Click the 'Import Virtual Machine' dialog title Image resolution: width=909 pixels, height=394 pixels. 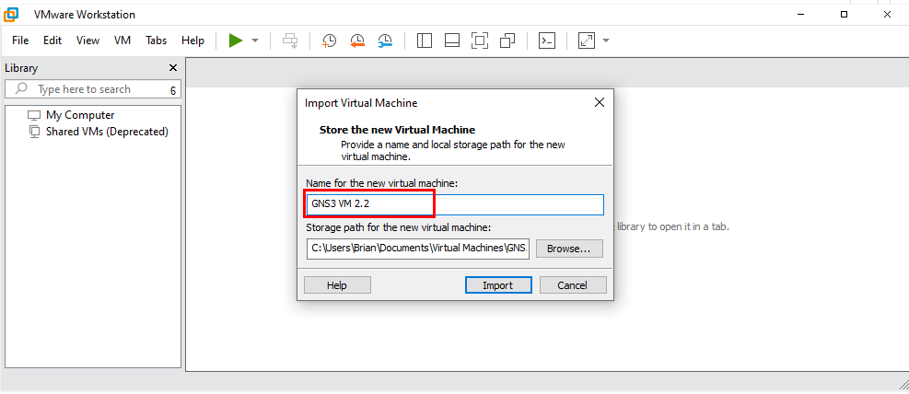click(361, 103)
